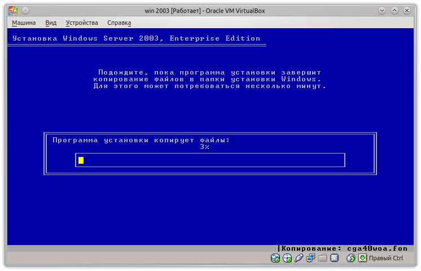Image resolution: width=421 pixels, height=271 pixels.
Task: Open the Машина menu
Action: tap(24, 23)
